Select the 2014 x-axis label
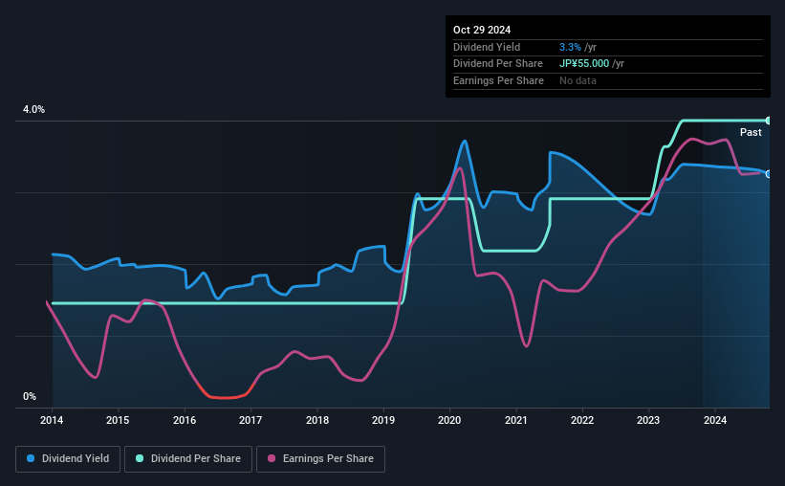Screen dimensions: 785x486 tap(52, 420)
